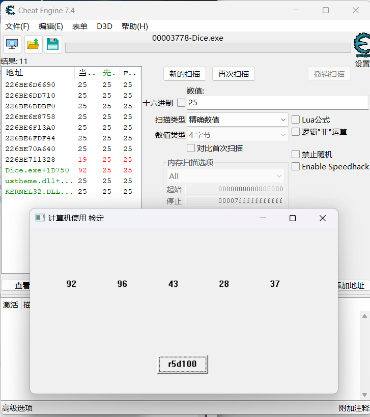Open the 数值类型 4 字节 dropdown
This screenshot has height=417, width=370.
tap(238, 135)
